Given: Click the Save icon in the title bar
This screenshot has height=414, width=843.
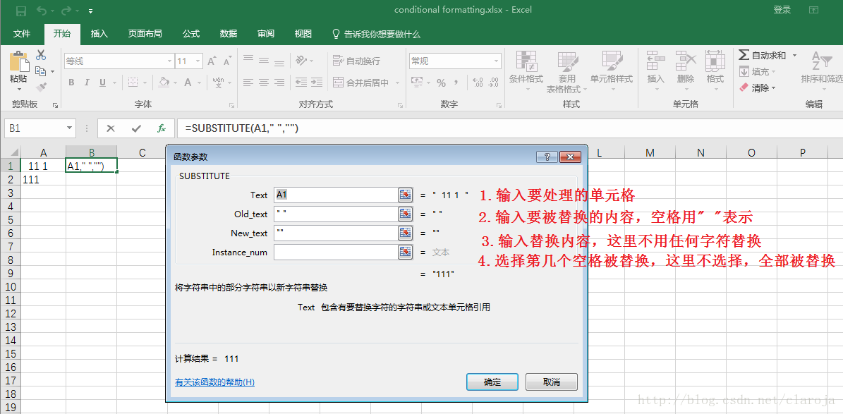Looking at the screenshot, I should 21,11.
